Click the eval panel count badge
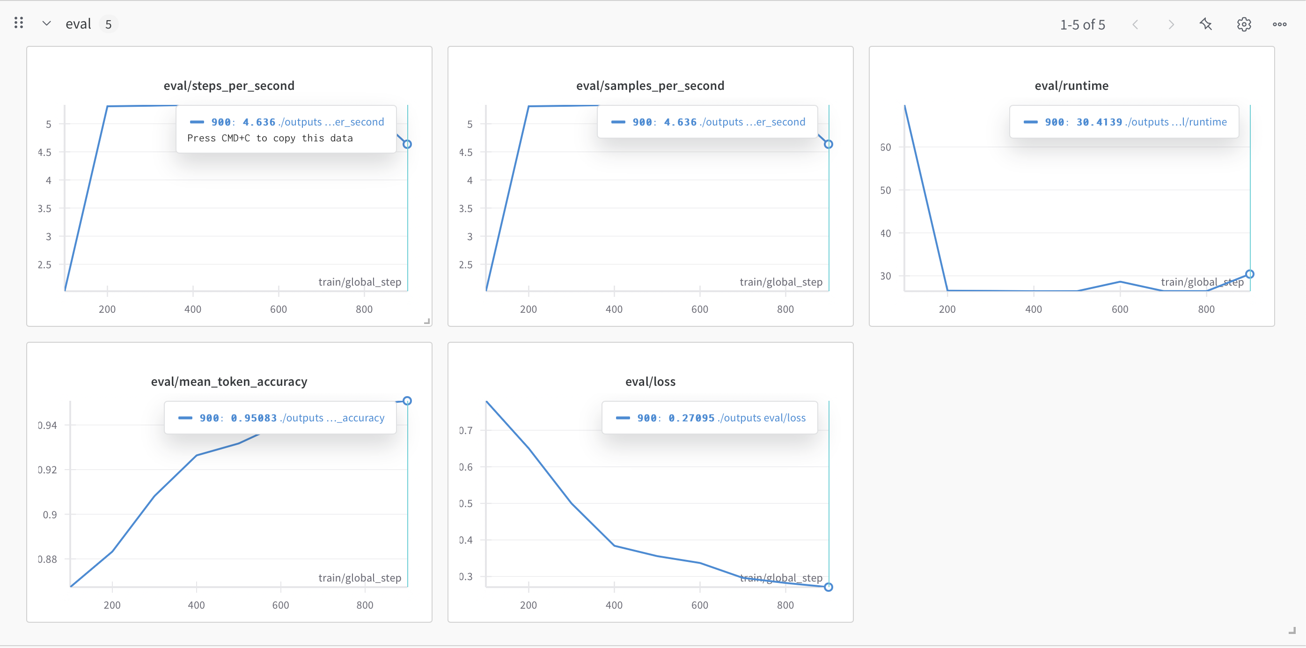 coord(108,24)
